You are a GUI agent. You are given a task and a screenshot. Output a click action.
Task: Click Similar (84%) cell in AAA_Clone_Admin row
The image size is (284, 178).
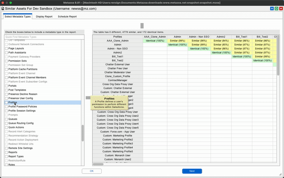click(x=221, y=41)
